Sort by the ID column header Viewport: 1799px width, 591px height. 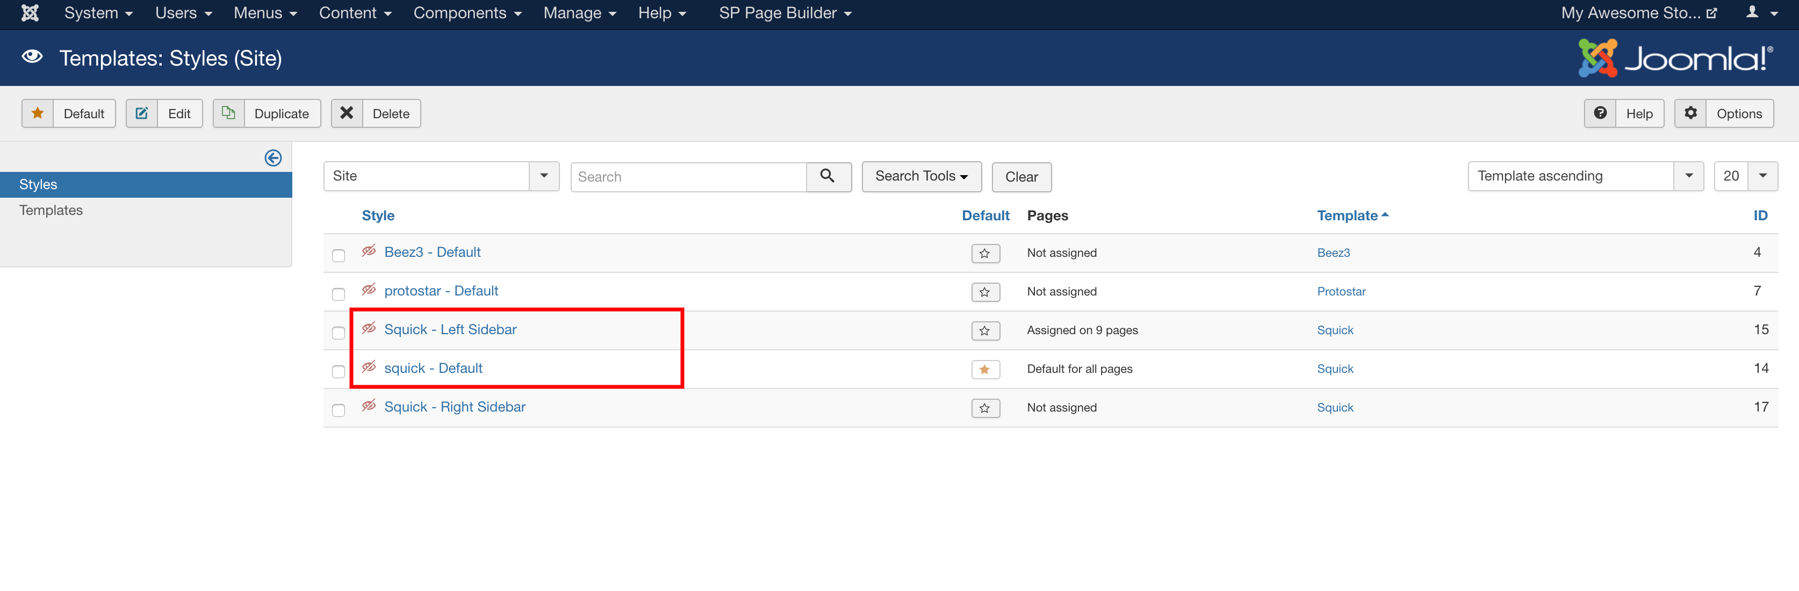click(1760, 215)
